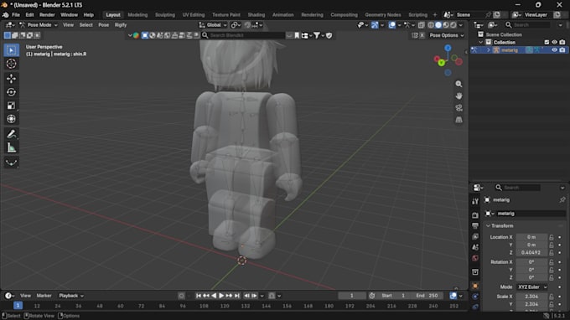This screenshot has height=320, width=570.
Task: Toggle the camera view icon
Action: pos(459,108)
